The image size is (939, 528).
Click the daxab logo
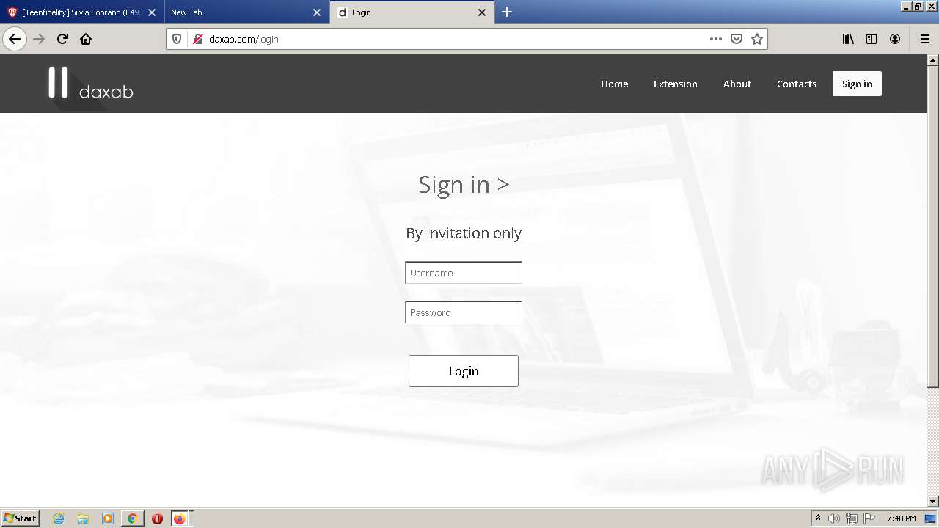pyautogui.click(x=90, y=83)
